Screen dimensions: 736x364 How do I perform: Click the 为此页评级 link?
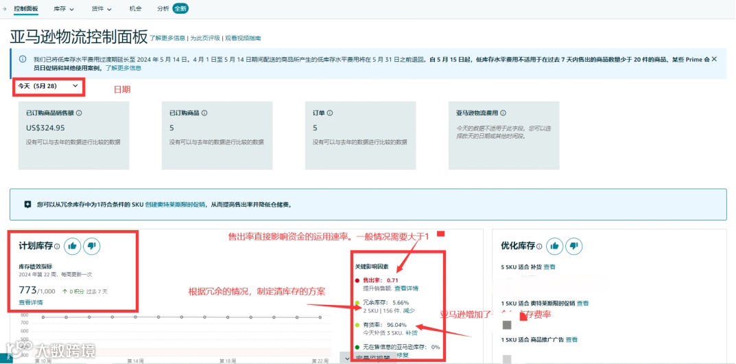pos(204,38)
